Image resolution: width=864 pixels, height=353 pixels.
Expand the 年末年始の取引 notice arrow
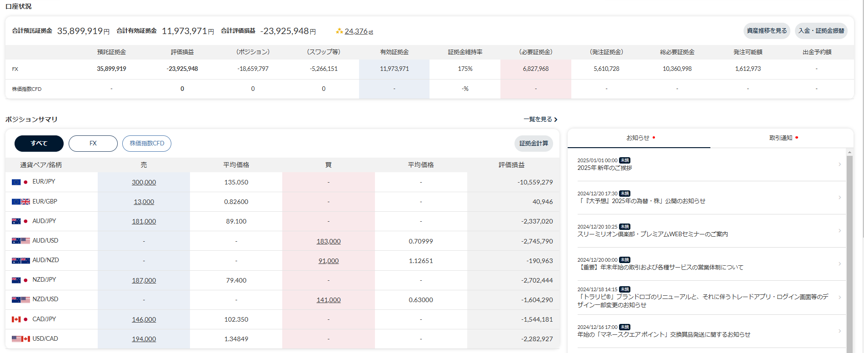point(840,264)
